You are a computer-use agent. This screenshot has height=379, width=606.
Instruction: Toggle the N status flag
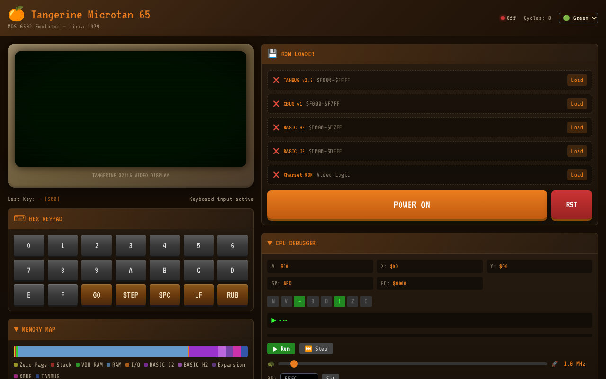[x=273, y=301]
